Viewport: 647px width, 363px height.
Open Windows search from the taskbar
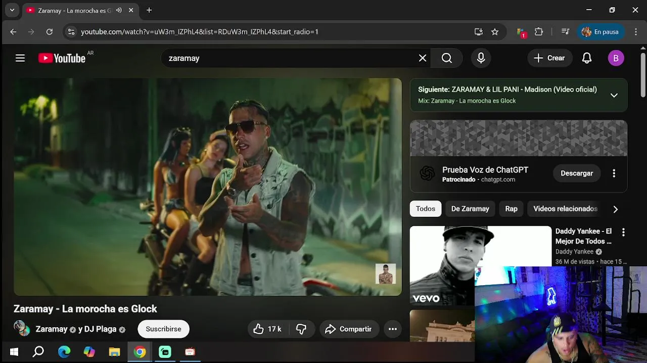tap(38, 352)
